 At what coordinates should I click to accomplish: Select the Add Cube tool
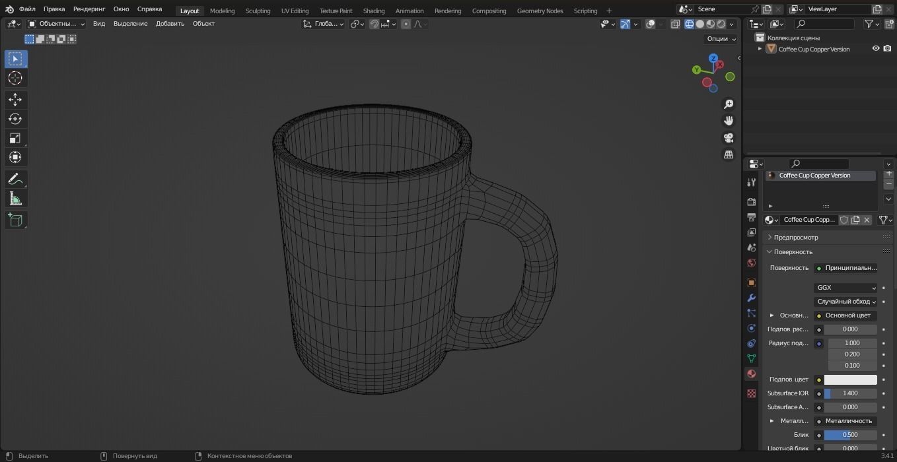pos(16,220)
